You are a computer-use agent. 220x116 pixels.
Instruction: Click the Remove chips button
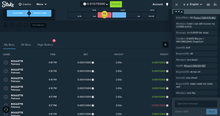[40, 13]
